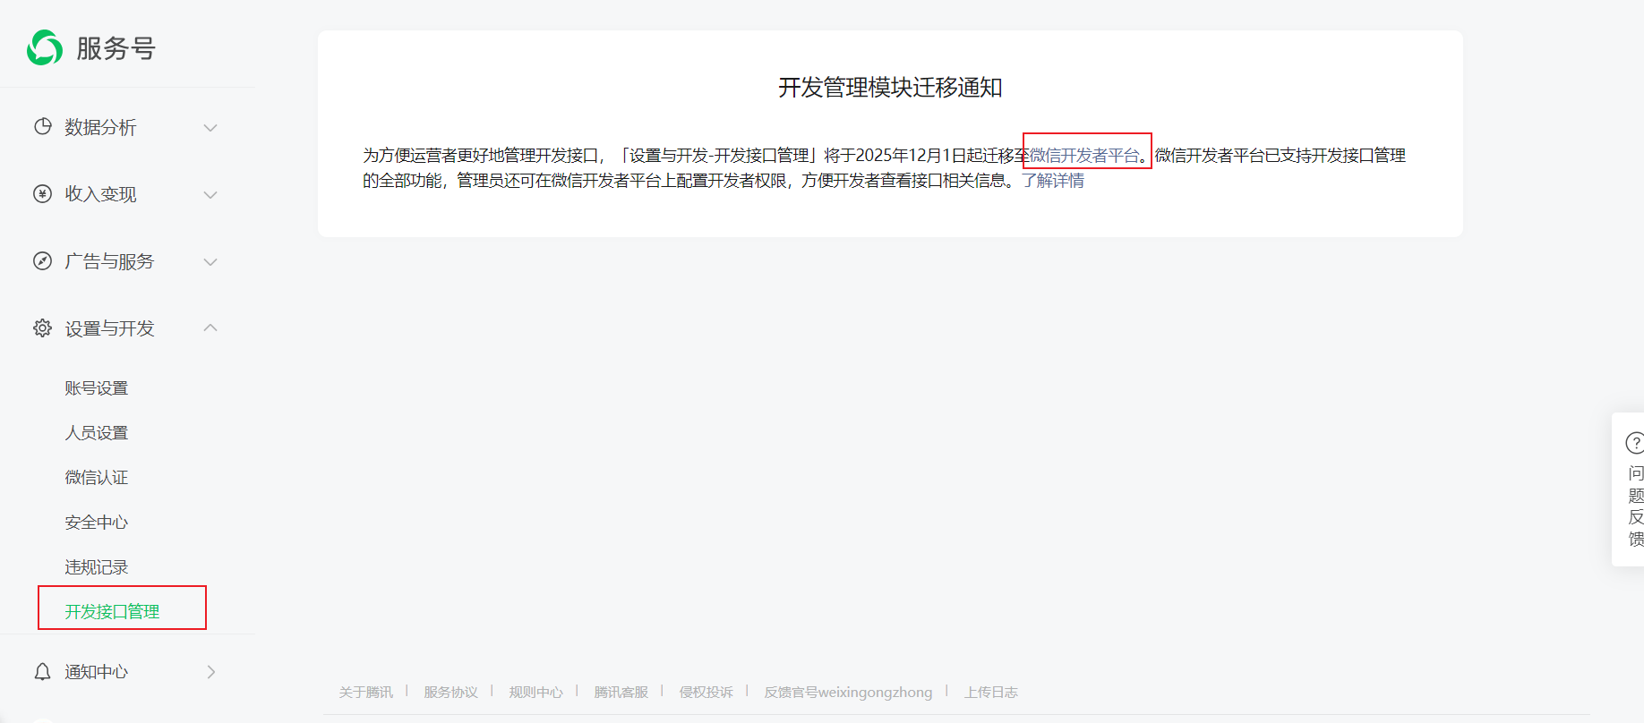Select 人员设置 menu item
Image resolution: width=1644 pixels, height=723 pixels.
[97, 433]
